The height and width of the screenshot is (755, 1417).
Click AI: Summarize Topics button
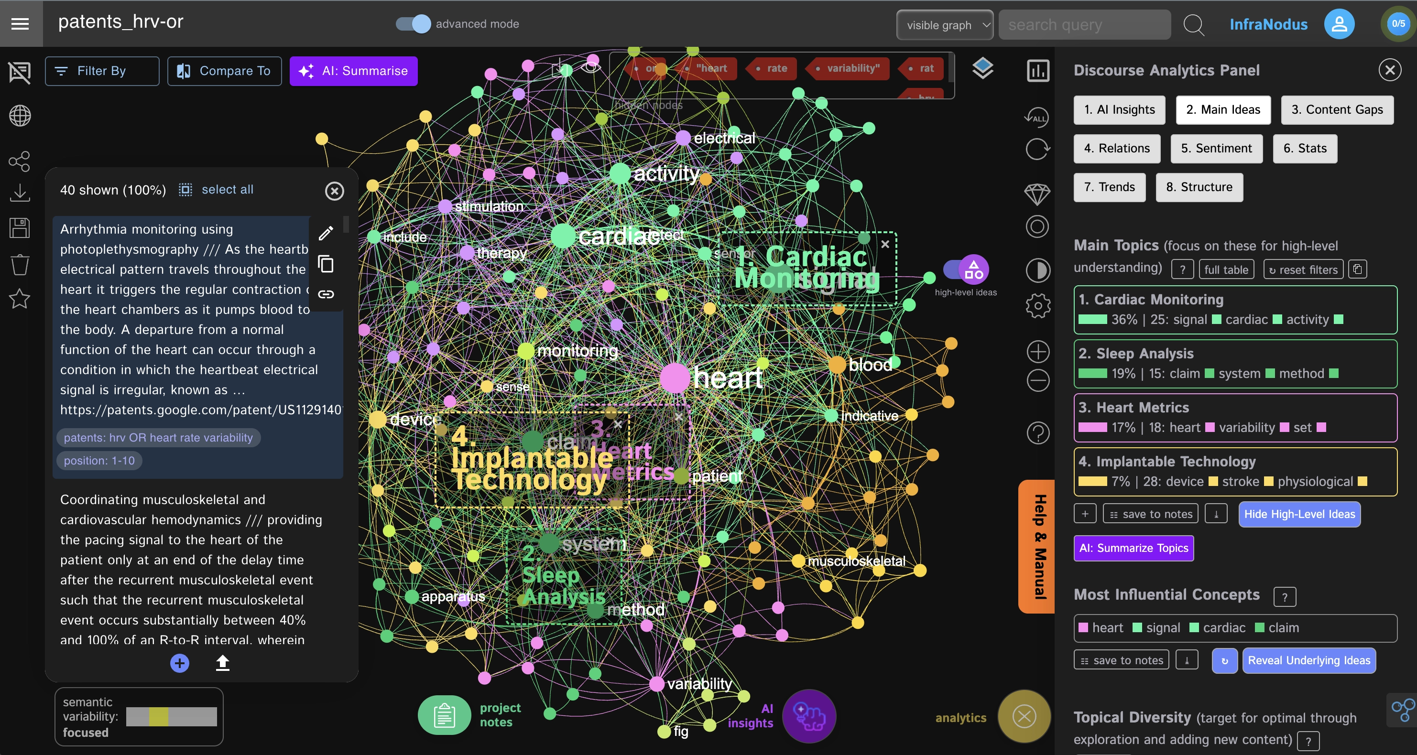coord(1133,548)
